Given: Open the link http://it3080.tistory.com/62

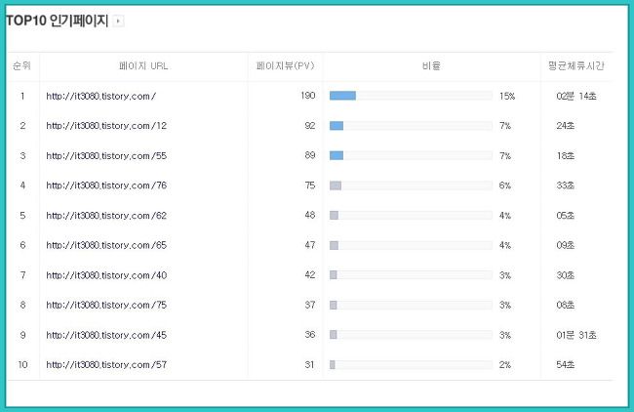Looking at the screenshot, I should tap(106, 216).
